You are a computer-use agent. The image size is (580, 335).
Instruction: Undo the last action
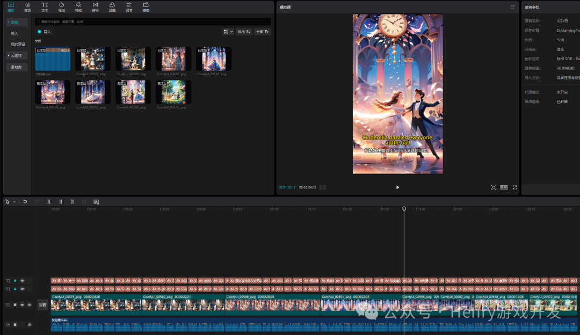click(25, 201)
